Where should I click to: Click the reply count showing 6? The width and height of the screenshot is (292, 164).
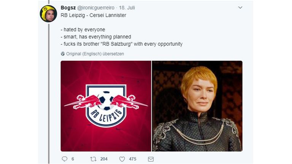coord(73,159)
